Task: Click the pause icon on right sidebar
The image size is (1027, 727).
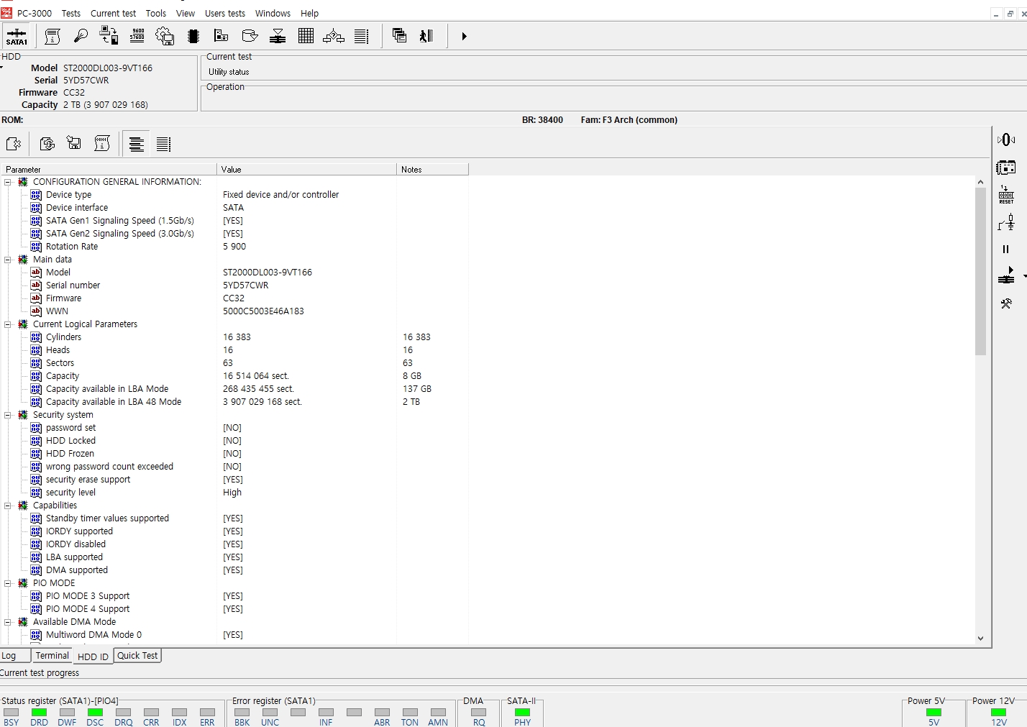Action: [x=1006, y=249]
